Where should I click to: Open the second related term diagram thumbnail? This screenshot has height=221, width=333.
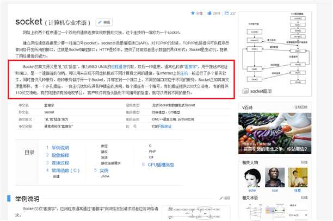coord(275,211)
